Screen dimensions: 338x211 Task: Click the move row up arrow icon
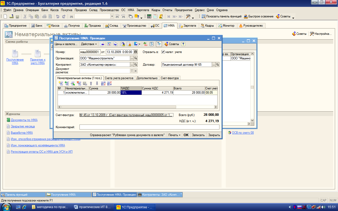click(x=91, y=83)
